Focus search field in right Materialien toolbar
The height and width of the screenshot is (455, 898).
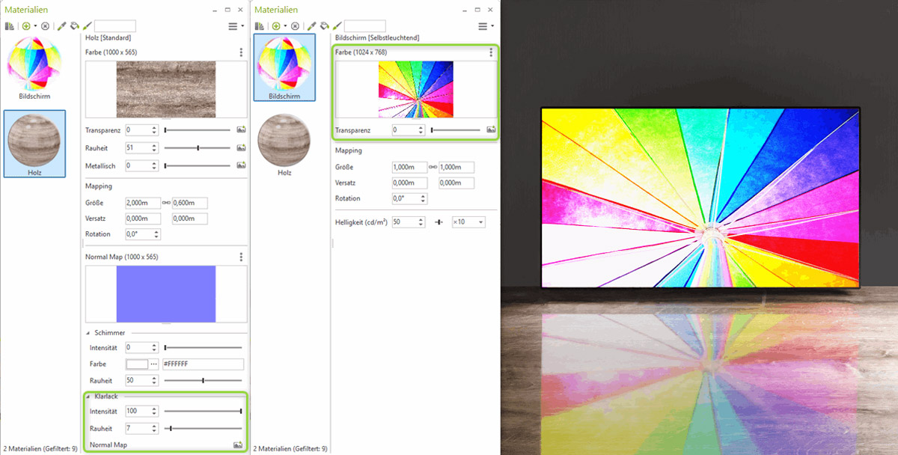pyautogui.click(x=365, y=26)
